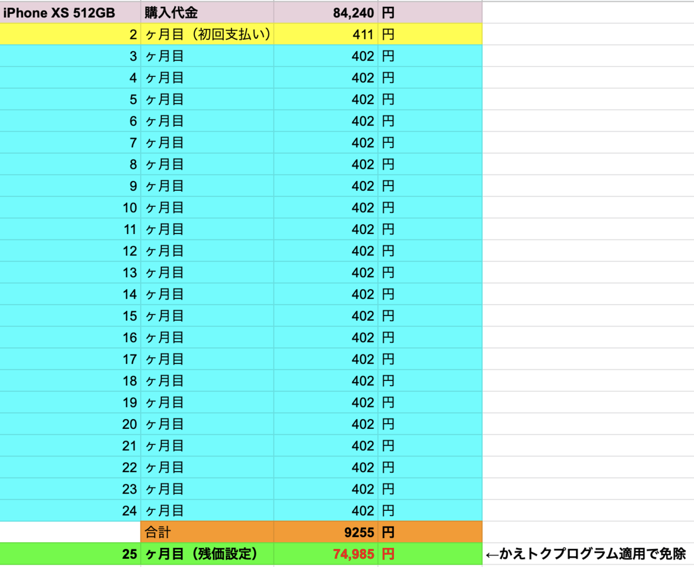Viewport: 694px width, 567px height.
Task: Click the "ヶ月目" label in month 8 row
Action: (208, 165)
